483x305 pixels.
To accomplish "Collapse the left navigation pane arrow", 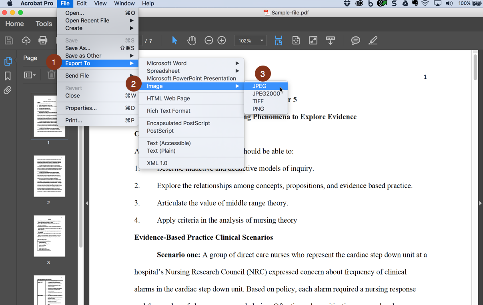I will [87, 203].
